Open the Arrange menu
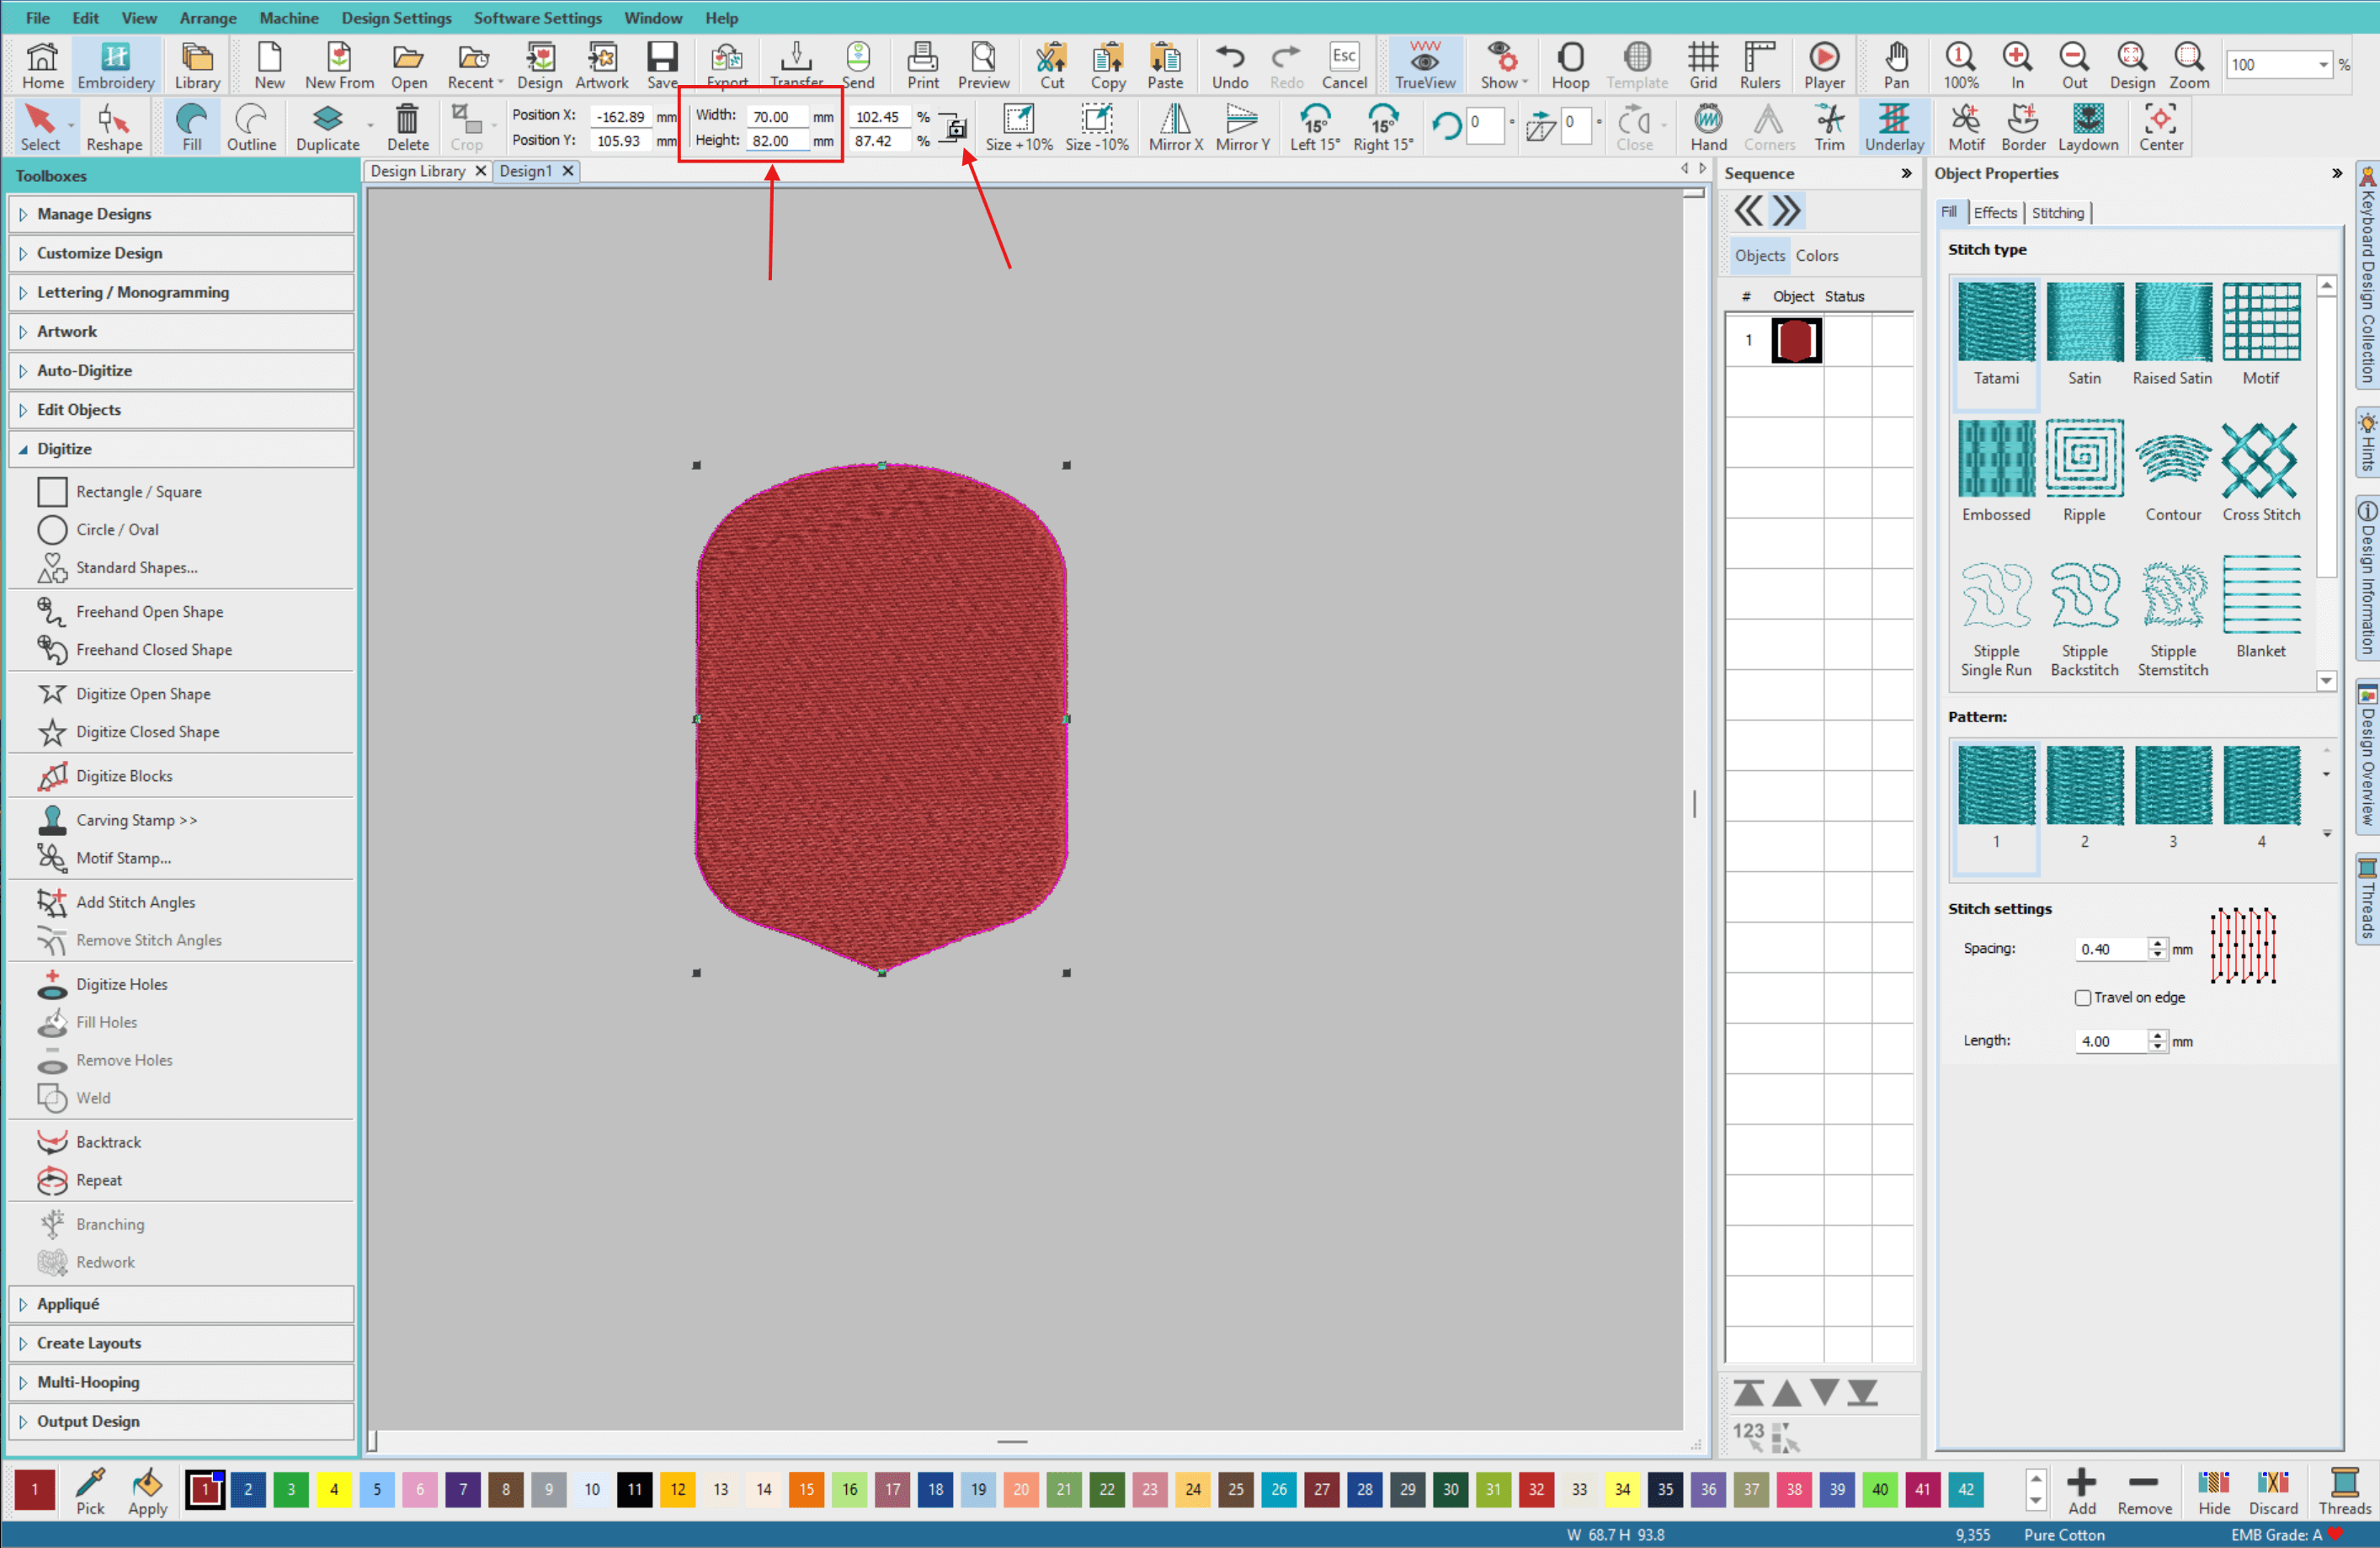The height and width of the screenshot is (1548, 2380). click(207, 17)
